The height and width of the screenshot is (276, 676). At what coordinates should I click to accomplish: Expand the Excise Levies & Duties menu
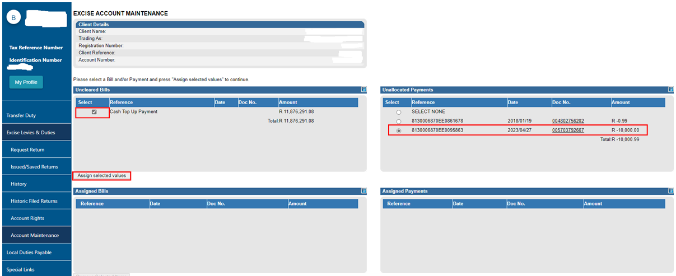click(x=31, y=133)
